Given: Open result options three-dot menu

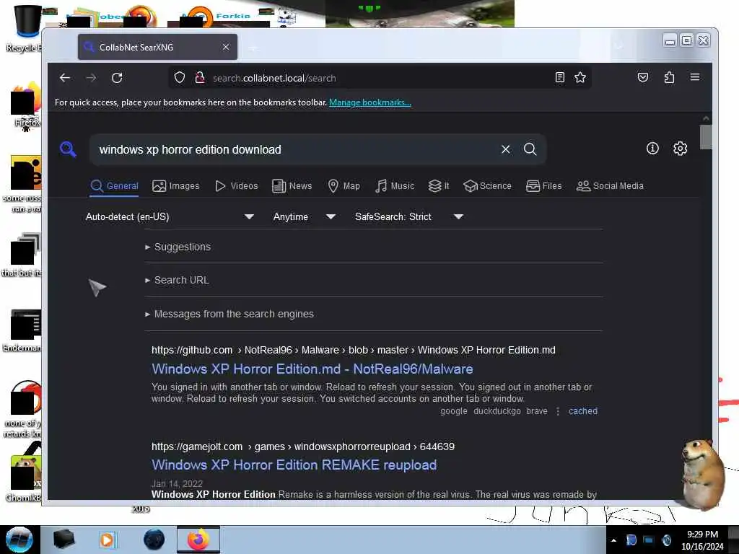Looking at the screenshot, I should [x=558, y=411].
